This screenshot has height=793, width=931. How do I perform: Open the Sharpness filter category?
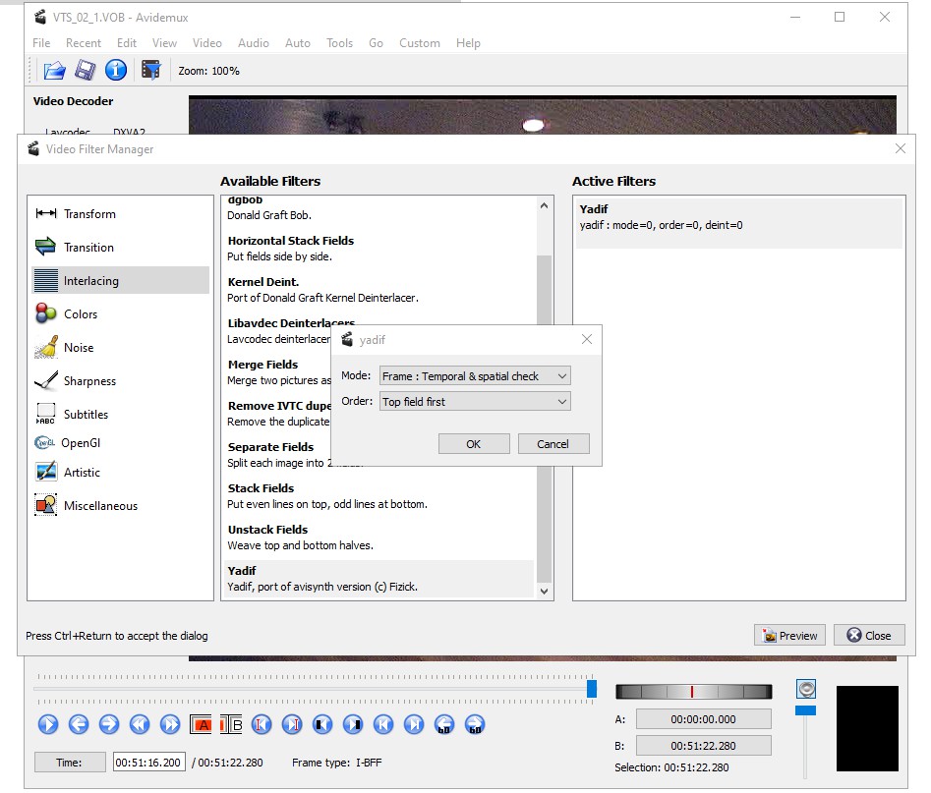[121, 380]
